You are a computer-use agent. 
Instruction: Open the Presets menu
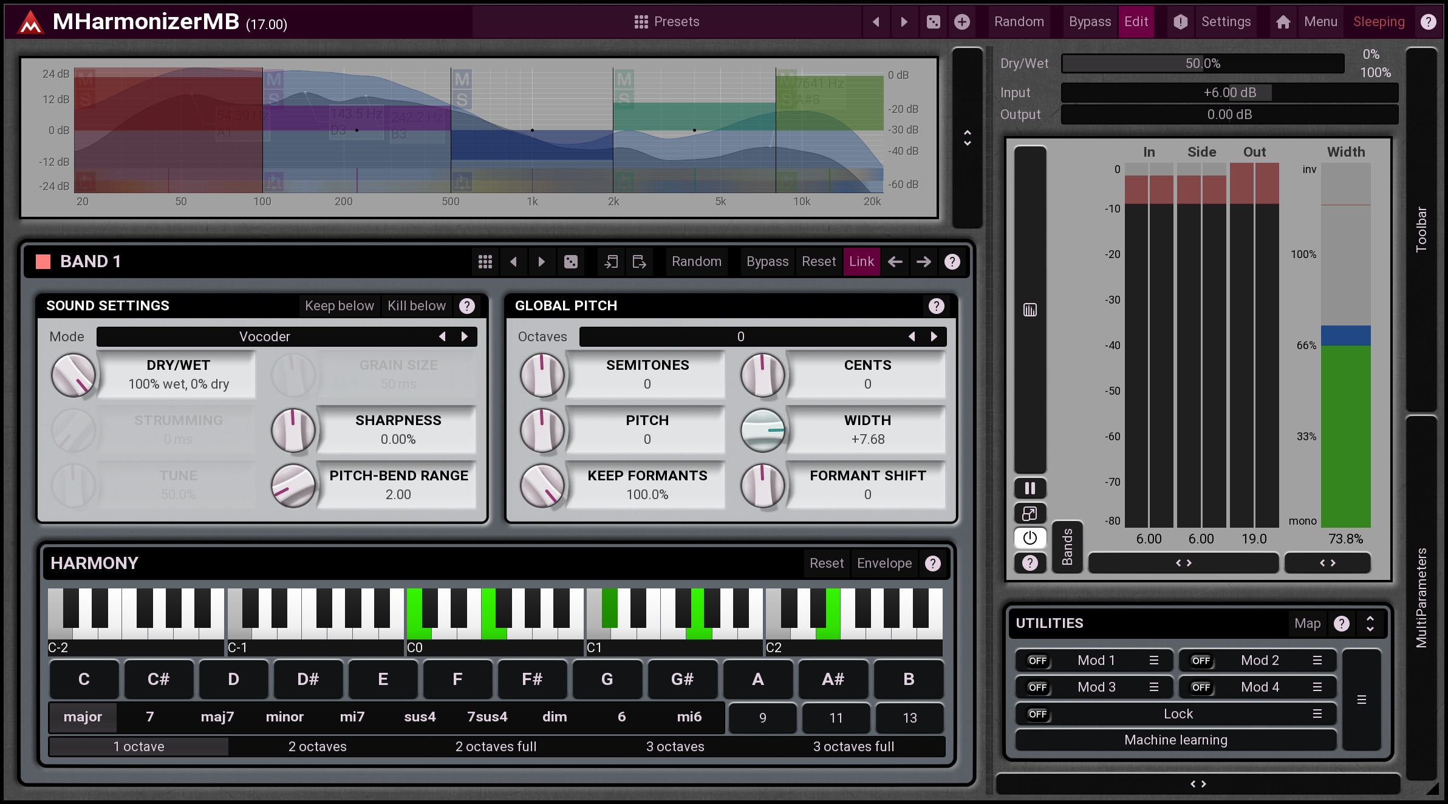(x=667, y=22)
